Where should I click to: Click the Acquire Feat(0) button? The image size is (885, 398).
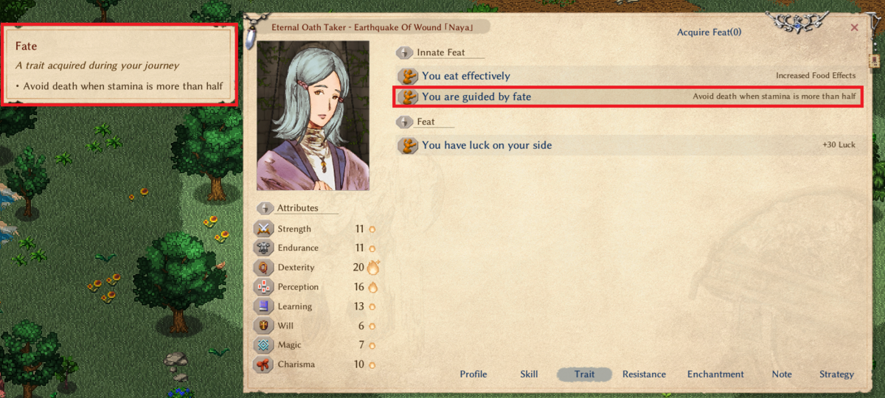[709, 32]
